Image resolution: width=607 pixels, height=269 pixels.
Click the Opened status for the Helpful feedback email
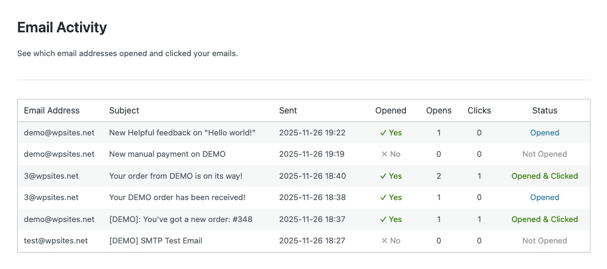pos(545,132)
